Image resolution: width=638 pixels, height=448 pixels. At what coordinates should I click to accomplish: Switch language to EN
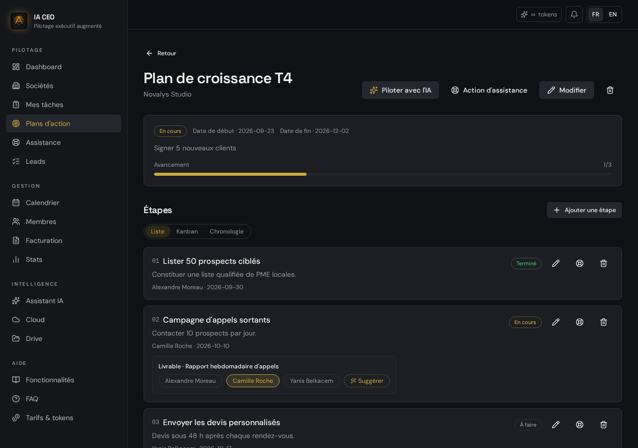pos(613,14)
